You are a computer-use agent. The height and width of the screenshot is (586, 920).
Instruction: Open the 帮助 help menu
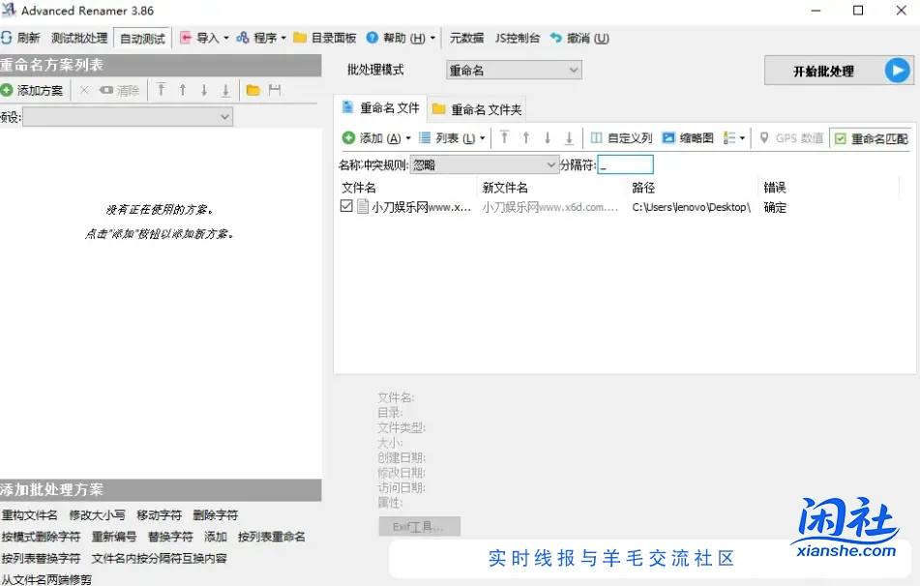tap(394, 38)
